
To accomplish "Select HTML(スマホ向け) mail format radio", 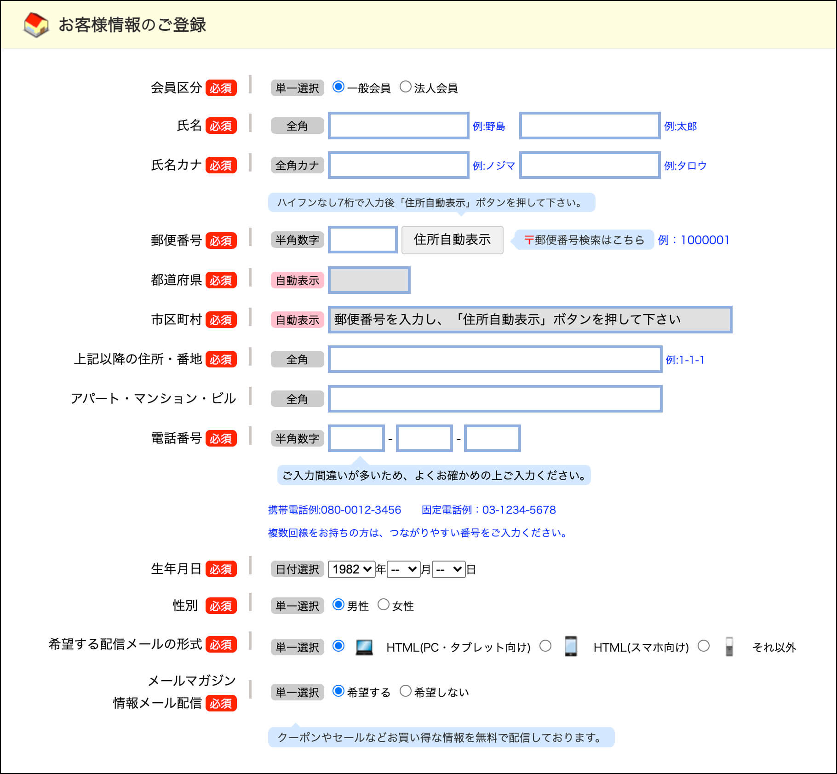I will (x=545, y=646).
